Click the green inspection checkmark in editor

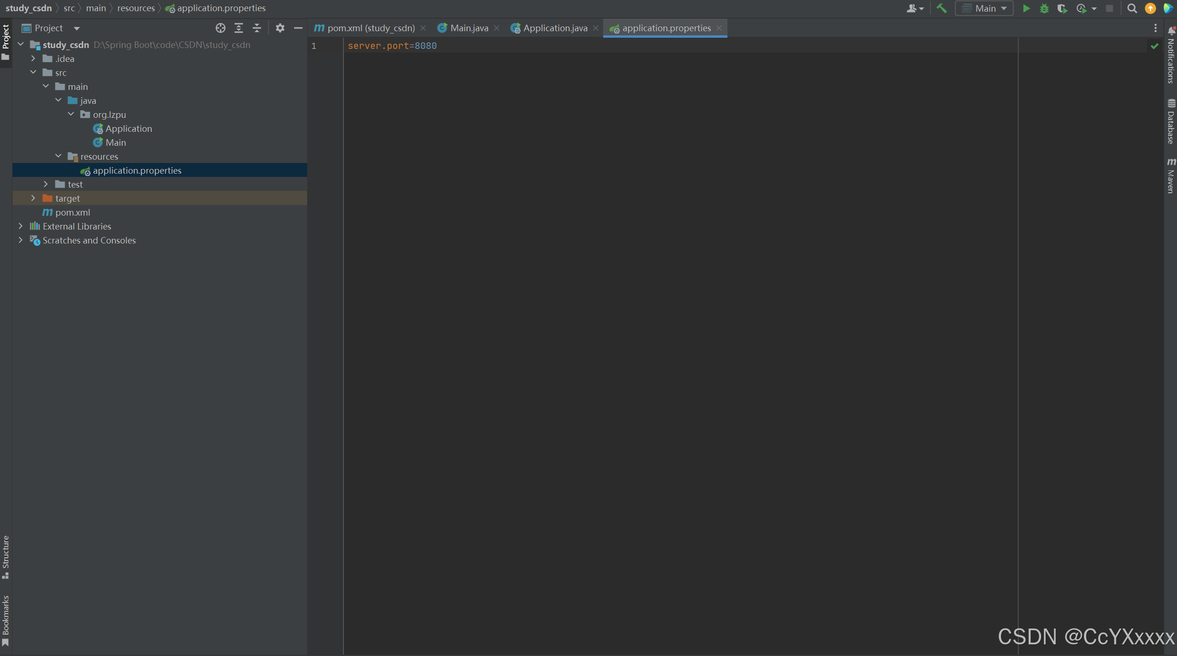click(x=1155, y=46)
